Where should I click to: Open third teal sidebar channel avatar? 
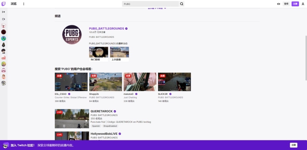(4, 38)
